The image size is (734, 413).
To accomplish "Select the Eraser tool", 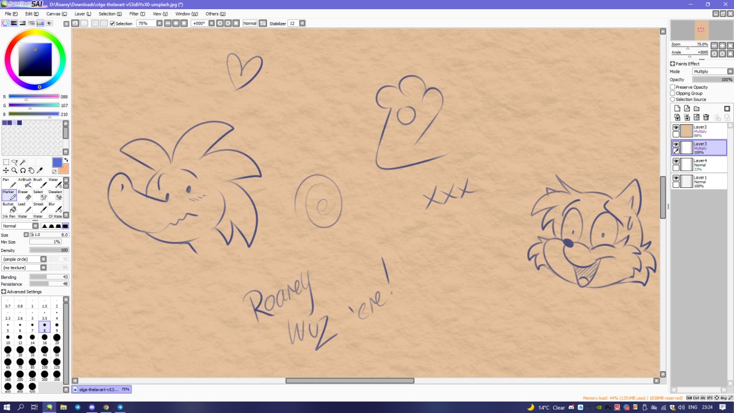I will click(x=25, y=195).
